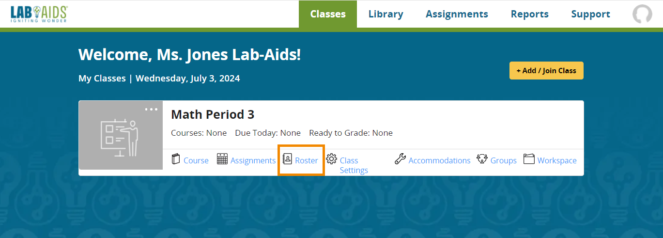Click the Roster address book icon
This screenshot has width=663, height=238.
click(287, 159)
